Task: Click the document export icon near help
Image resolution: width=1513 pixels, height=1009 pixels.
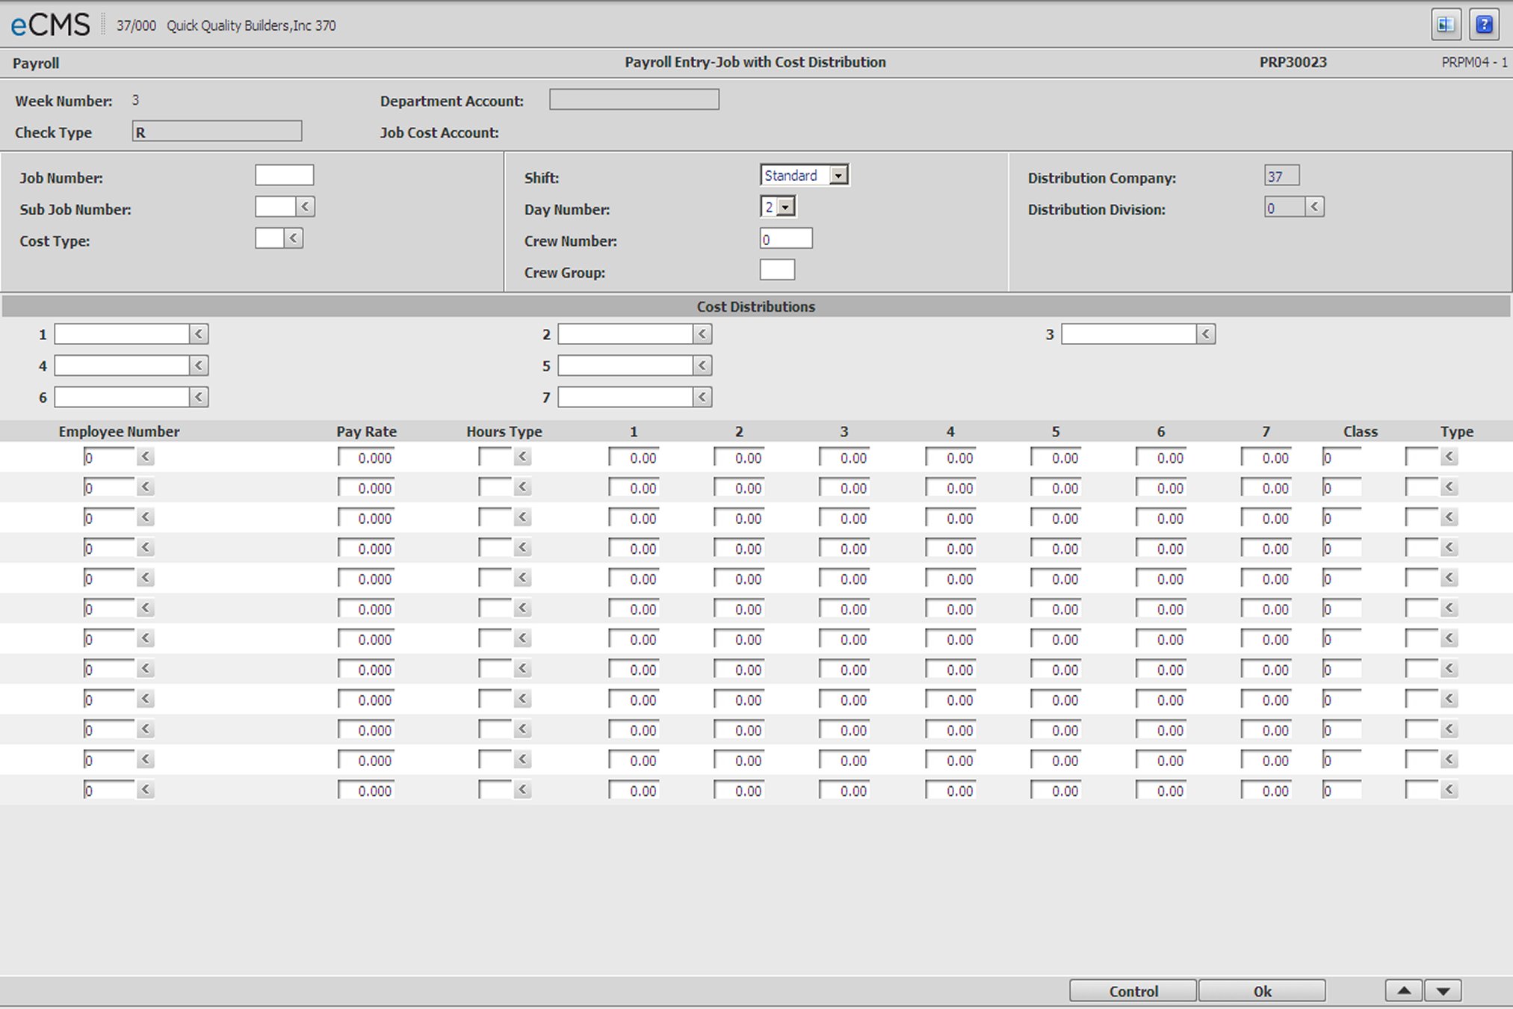Action: tap(1446, 25)
